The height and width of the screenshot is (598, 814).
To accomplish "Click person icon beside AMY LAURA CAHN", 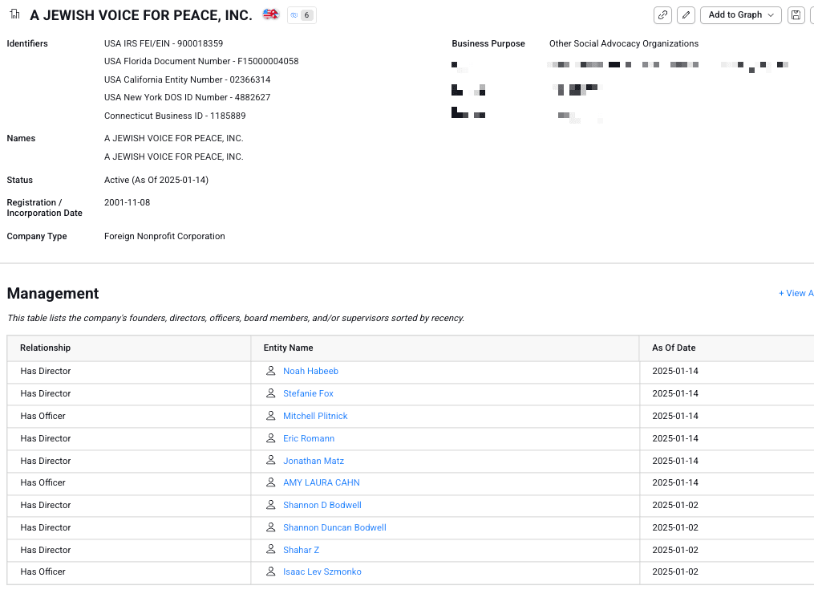I will click(x=271, y=482).
